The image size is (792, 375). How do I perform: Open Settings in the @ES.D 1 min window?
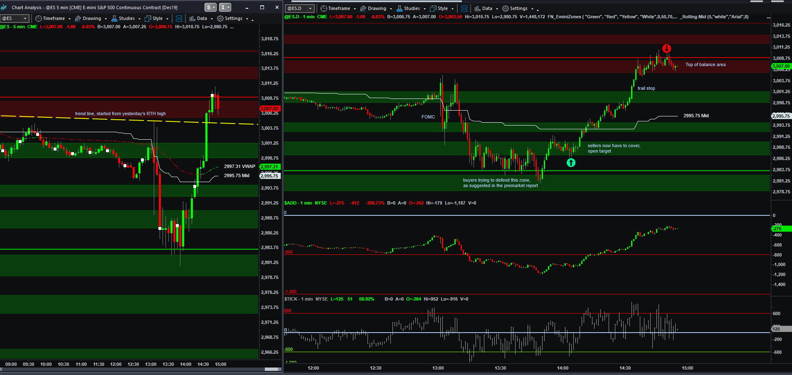tap(515, 8)
